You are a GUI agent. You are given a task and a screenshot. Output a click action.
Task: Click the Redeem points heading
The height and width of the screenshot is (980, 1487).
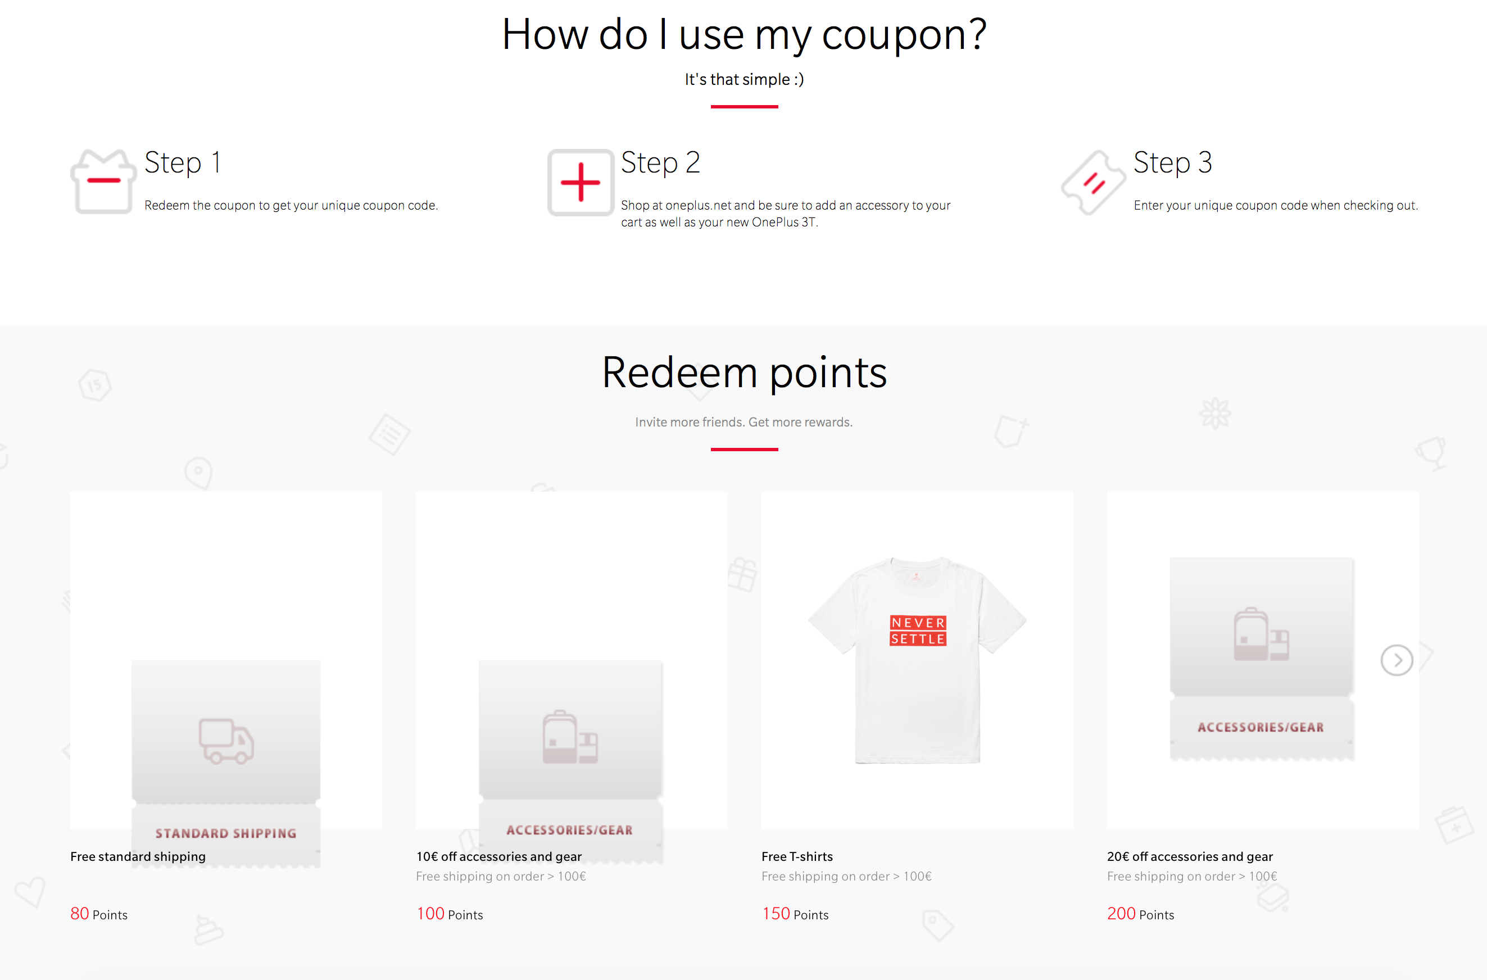(x=744, y=373)
